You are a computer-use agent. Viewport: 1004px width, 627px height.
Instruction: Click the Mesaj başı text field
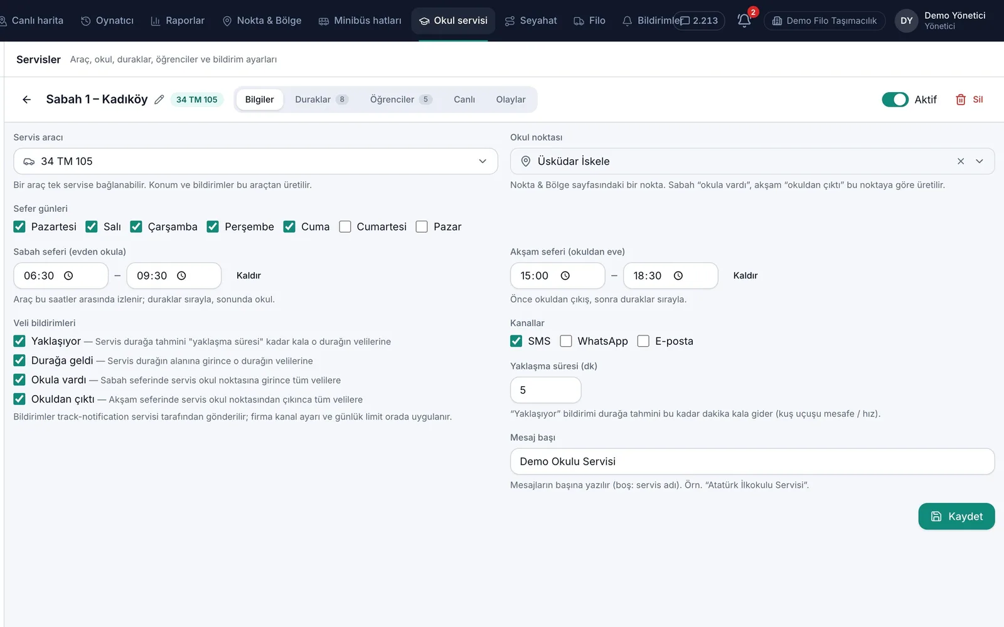click(752, 461)
